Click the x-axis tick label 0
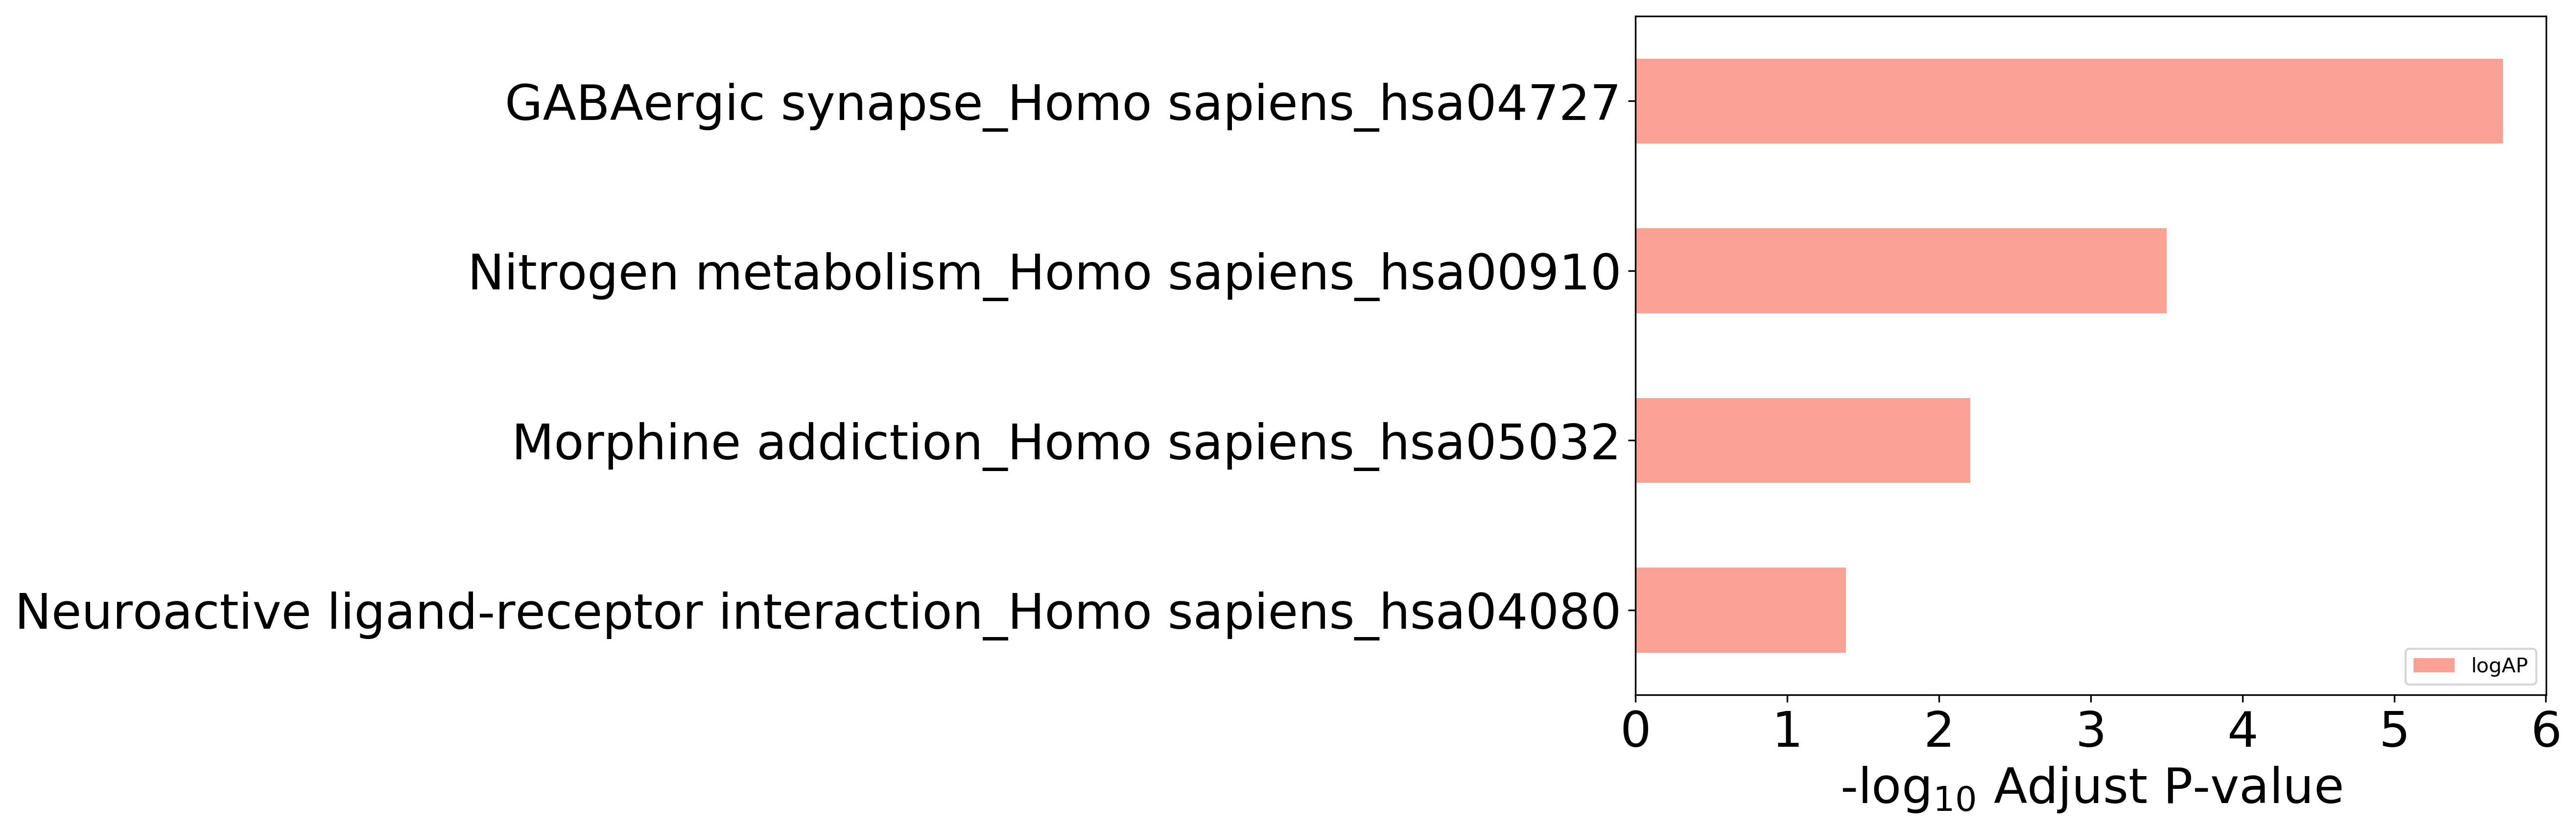Image resolution: width=2576 pixels, height=829 pixels. (1636, 731)
